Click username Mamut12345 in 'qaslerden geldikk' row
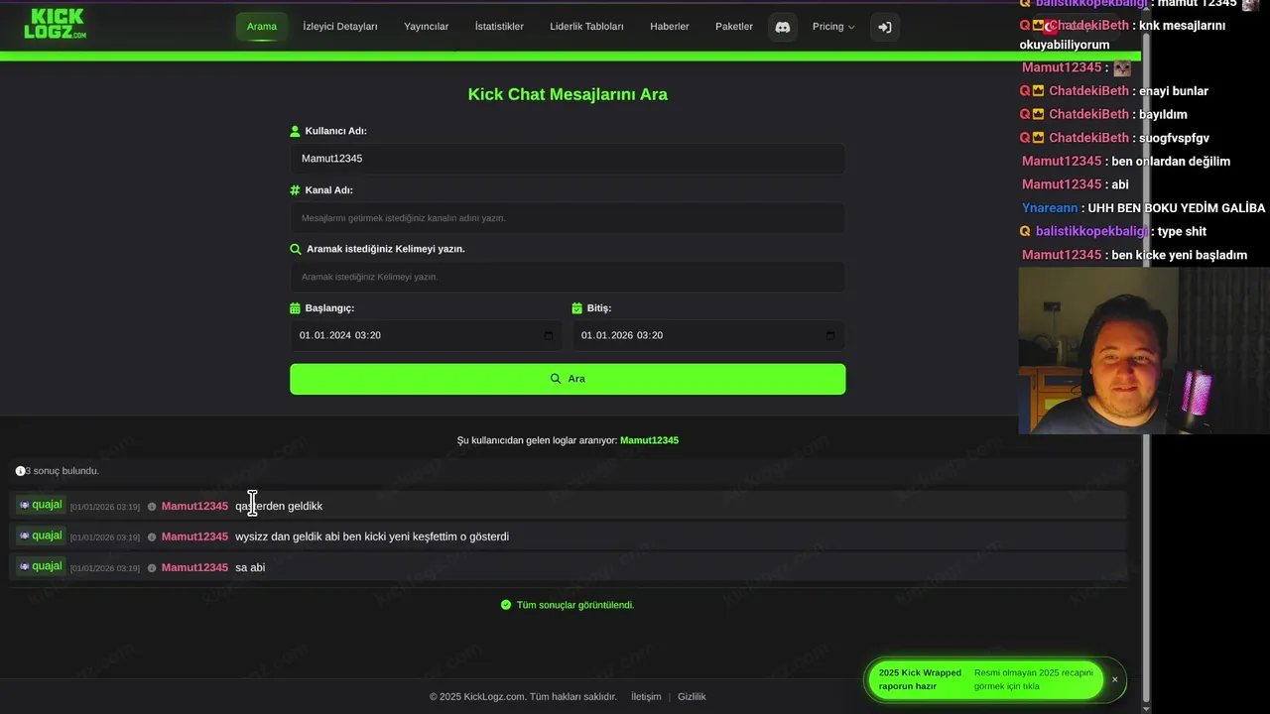This screenshot has height=714, width=1270. pos(194,506)
